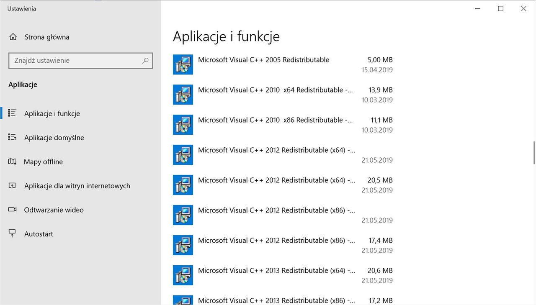Open the Autostart section
The width and height of the screenshot is (536, 305).
pos(39,234)
